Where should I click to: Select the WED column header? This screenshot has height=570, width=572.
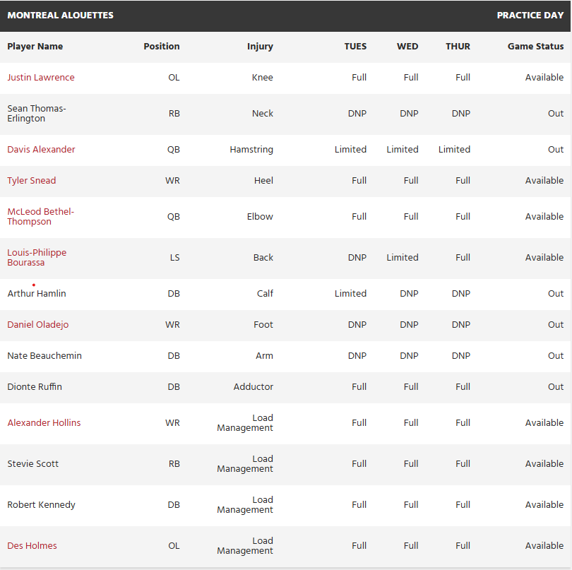407,47
